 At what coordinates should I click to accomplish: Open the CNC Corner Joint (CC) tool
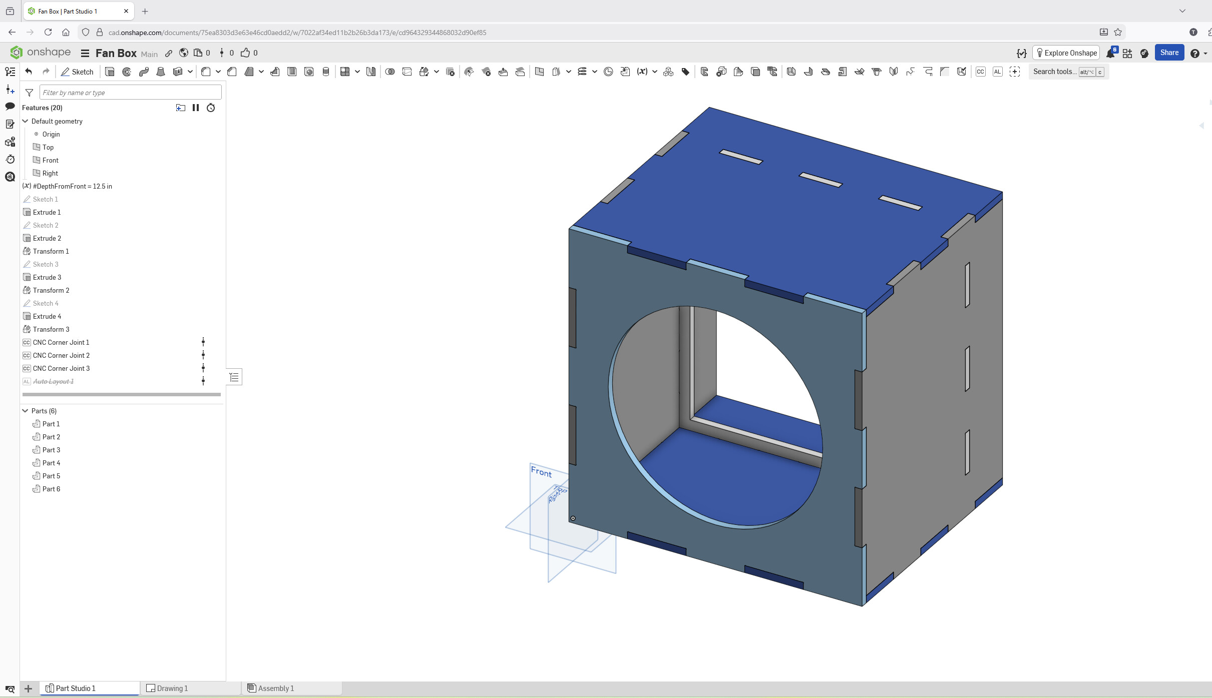coord(980,72)
